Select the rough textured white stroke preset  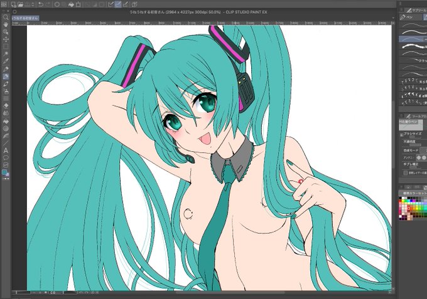[413, 46]
